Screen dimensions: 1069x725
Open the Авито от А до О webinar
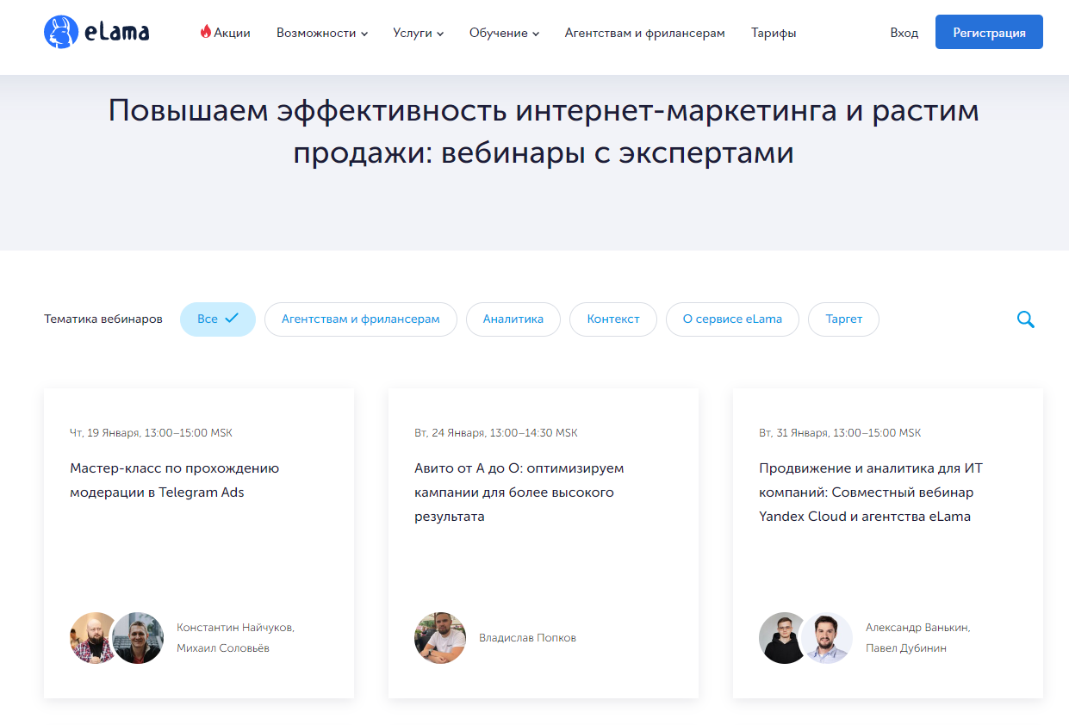click(519, 493)
